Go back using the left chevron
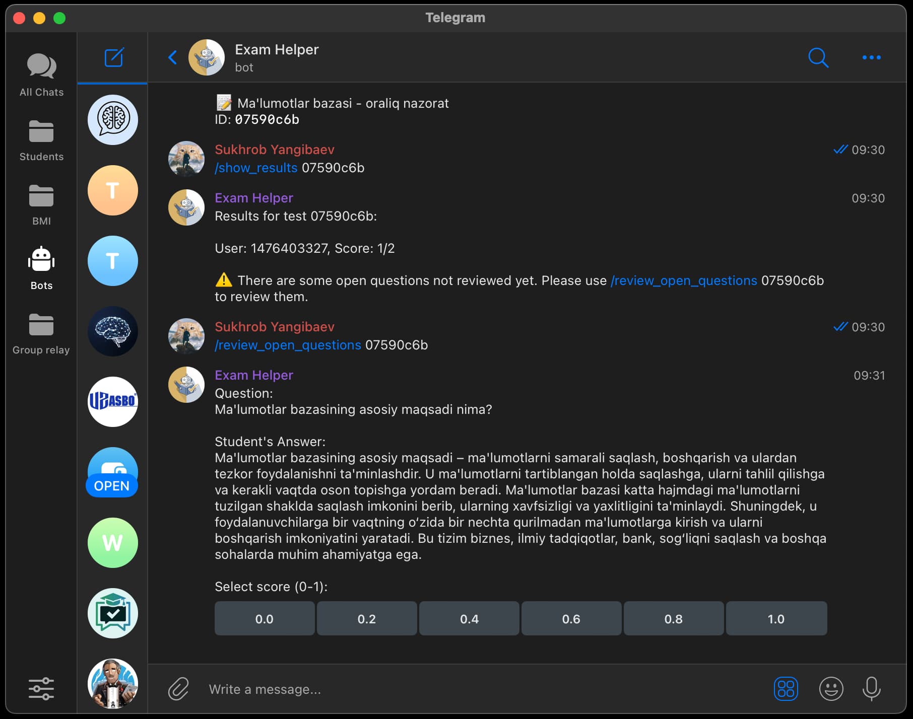The height and width of the screenshot is (719, 913). pos(172,57)
